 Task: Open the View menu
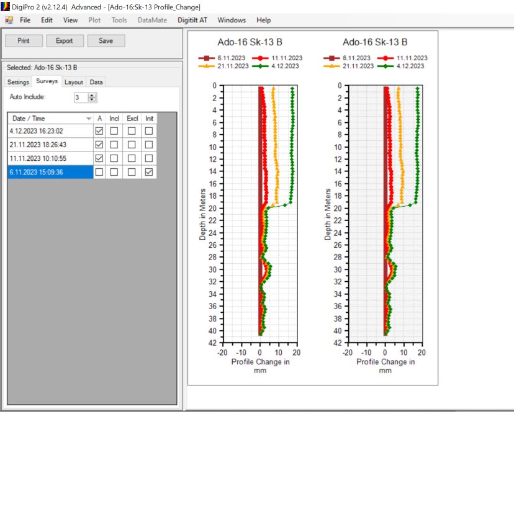tap(70, 20)
